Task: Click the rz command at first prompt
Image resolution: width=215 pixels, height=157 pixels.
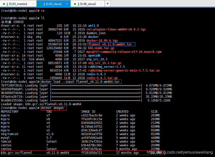Action: tap(43, 11)
